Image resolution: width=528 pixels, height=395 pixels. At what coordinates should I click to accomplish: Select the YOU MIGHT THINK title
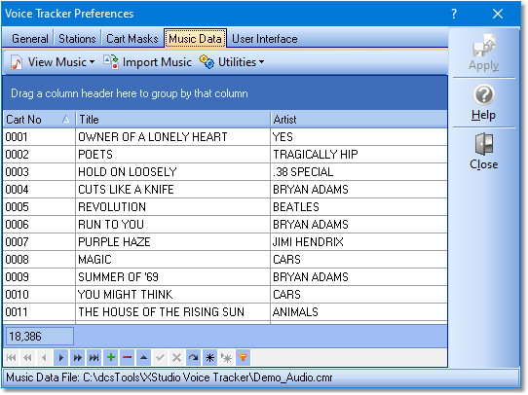(x=173, y=294)
